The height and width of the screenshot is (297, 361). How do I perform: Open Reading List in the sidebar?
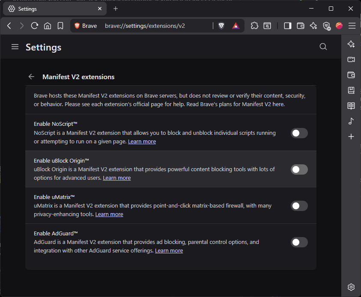click(351, 106)
